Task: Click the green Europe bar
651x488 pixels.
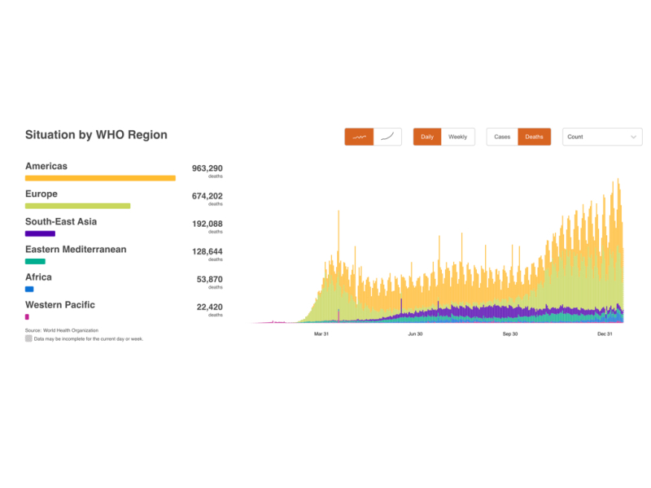Action: (77, 206)
